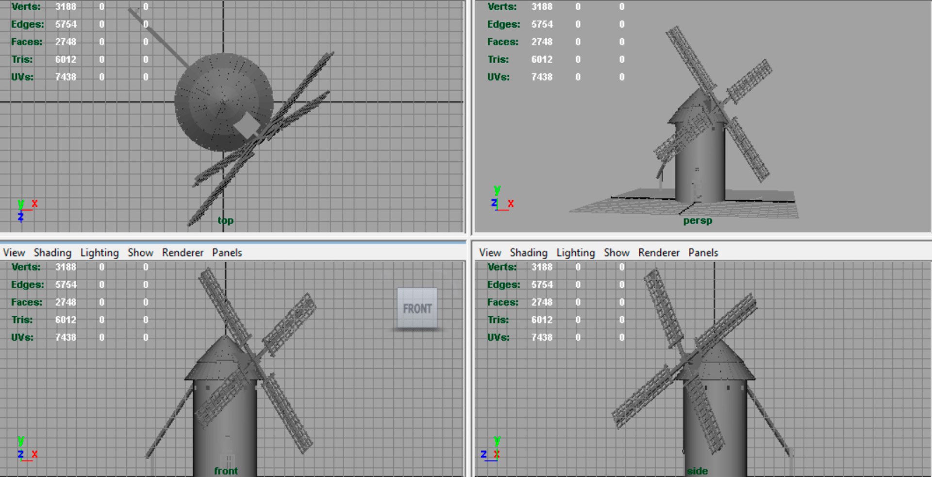This screenshot has width=932, height=477.
Task: Click the FRONT view cube
Action: (x=417, y=308)
